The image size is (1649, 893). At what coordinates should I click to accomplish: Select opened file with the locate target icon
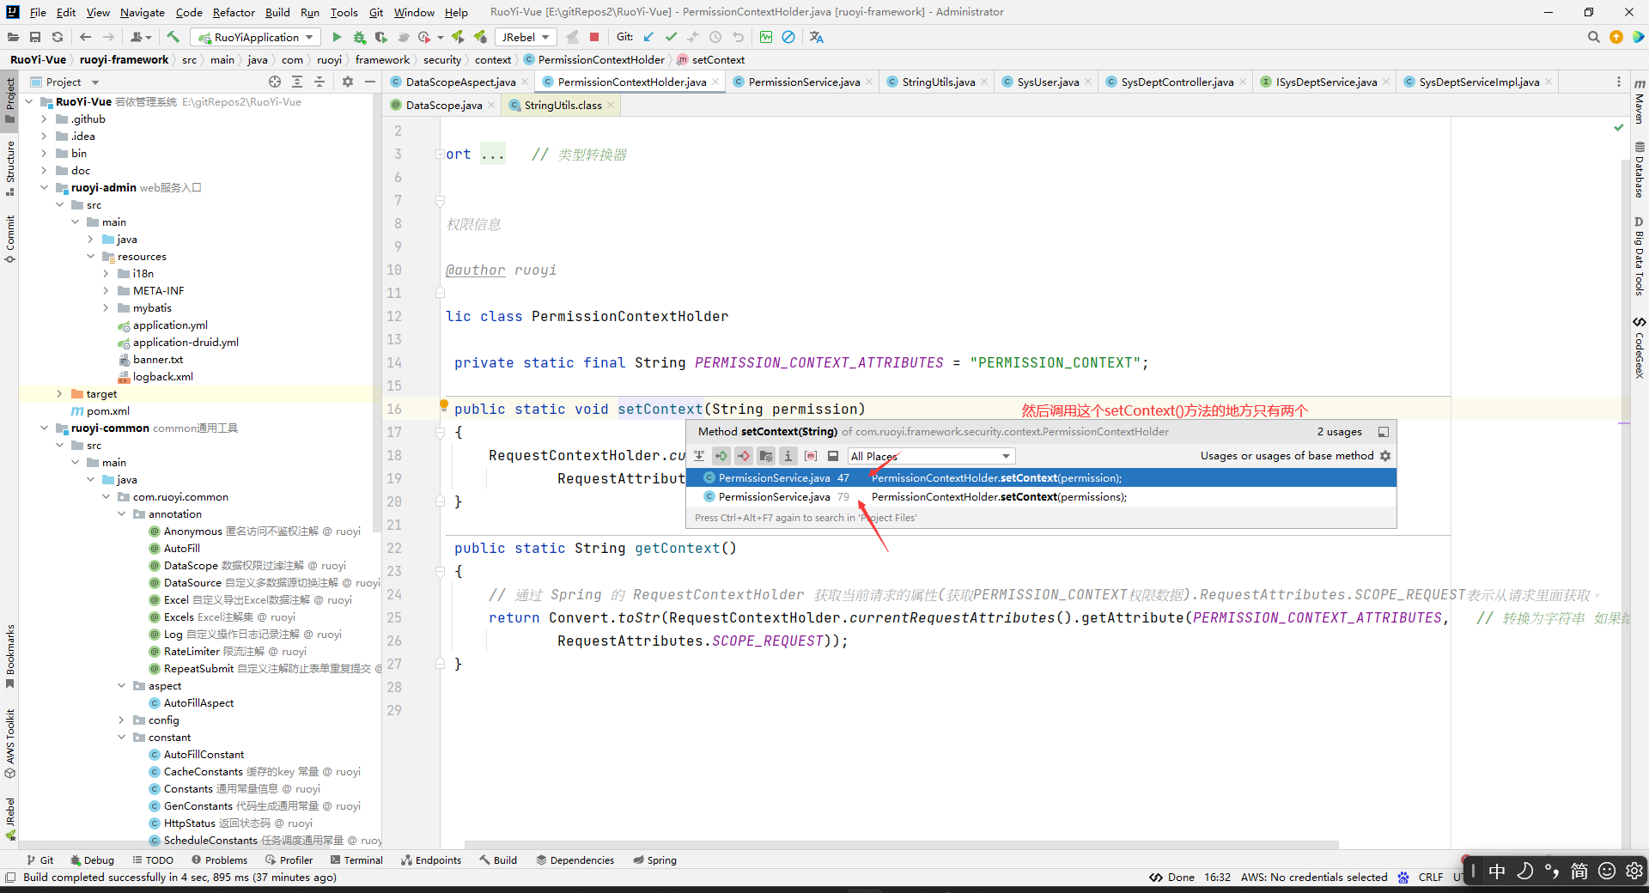275,82
